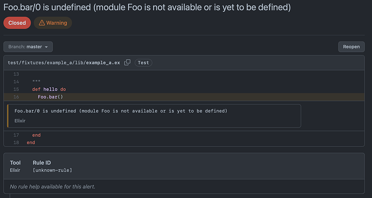Select line number 18

coord(16,143)
